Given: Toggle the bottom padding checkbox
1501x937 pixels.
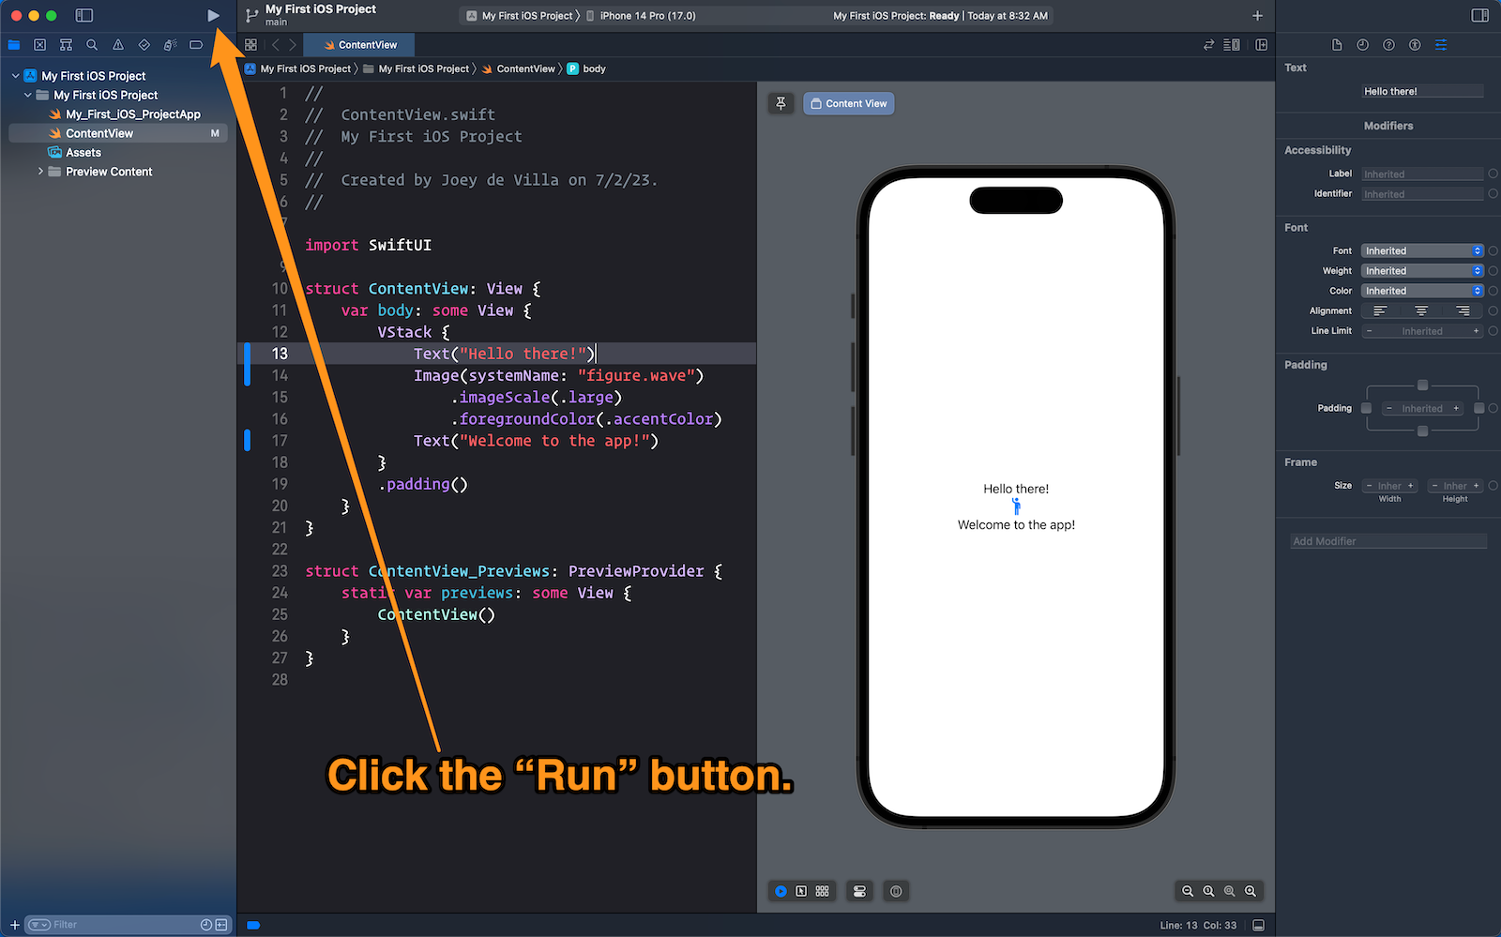Looking at the screenshot, I should (1422, 431).
